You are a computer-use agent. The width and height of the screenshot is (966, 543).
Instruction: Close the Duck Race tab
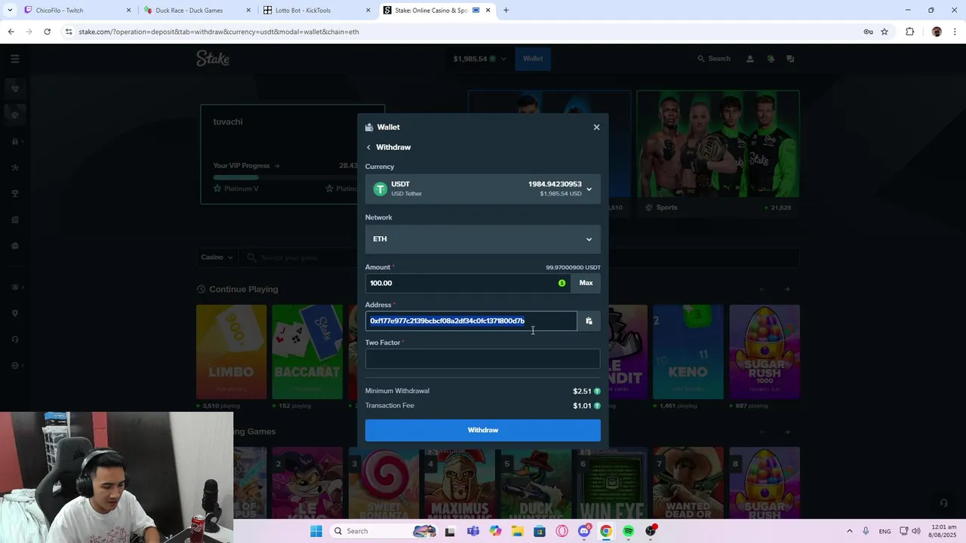[248, 11]
